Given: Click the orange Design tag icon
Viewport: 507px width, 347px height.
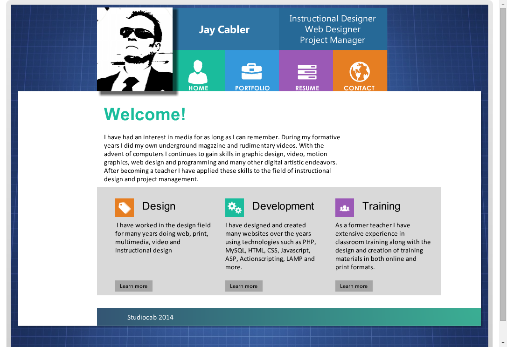Looking at the screenshot, I should point(125,208).
